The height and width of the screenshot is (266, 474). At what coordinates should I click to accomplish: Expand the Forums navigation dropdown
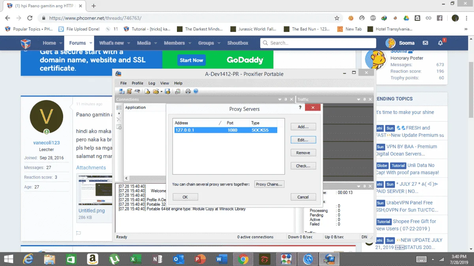pos(91,43)
